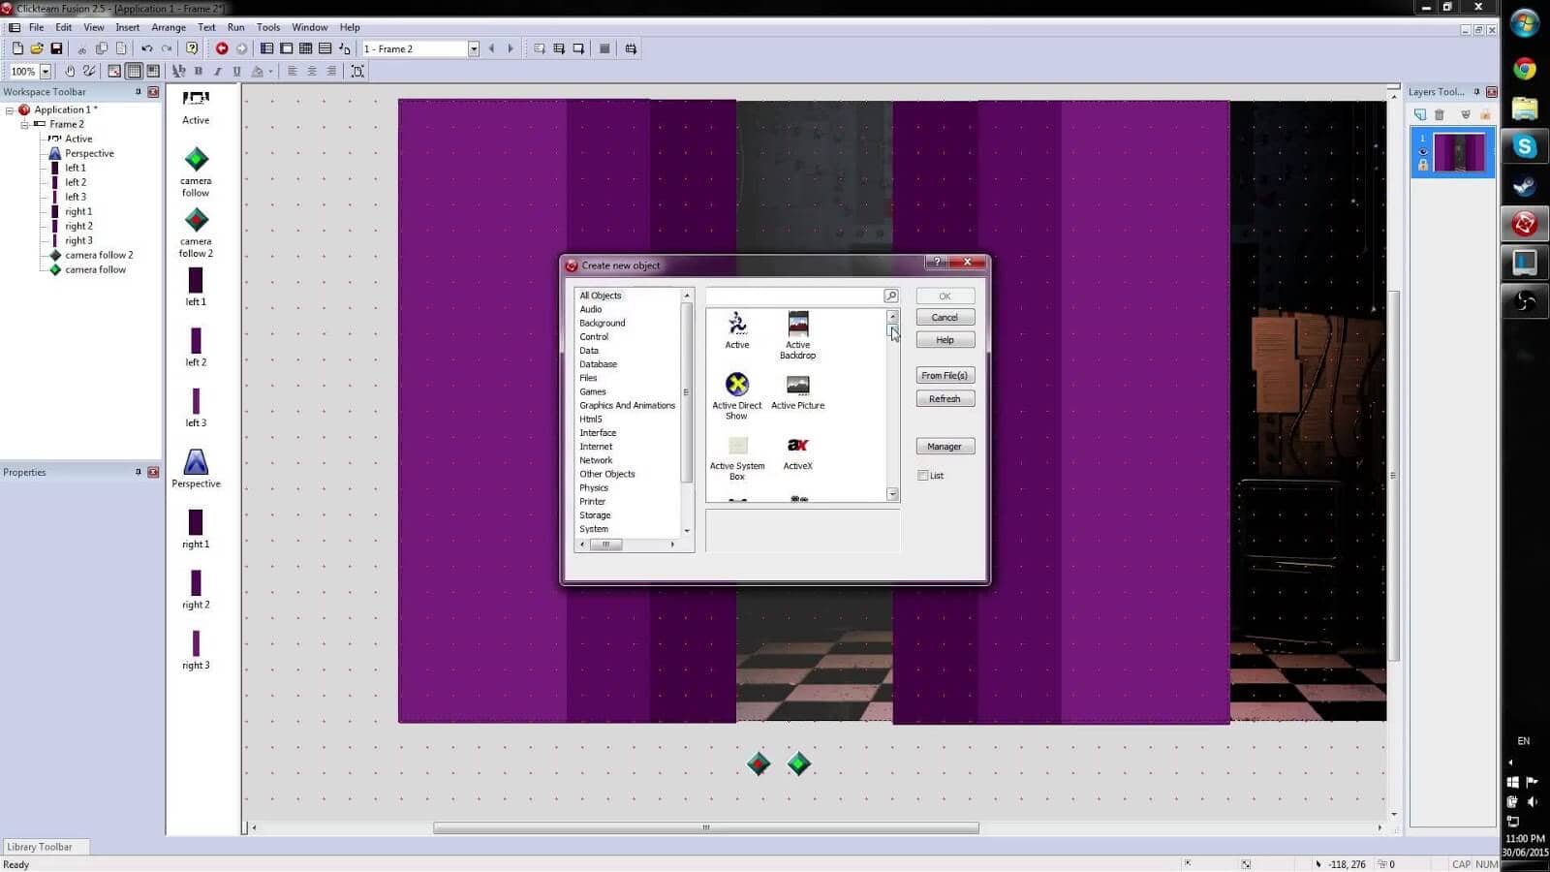Image resolution: width=1550 pixels, height=872 pixels.
Task: Open the Frame Editor toolbar icon
Action: 287,48
